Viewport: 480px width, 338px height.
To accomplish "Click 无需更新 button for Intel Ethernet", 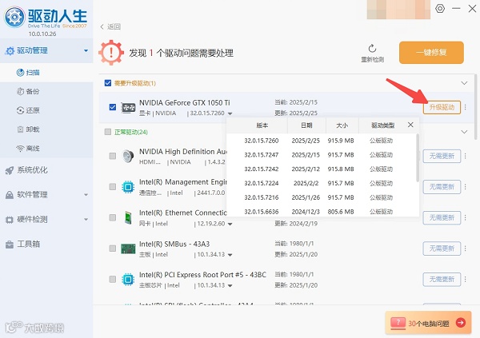I will tap(442, 217).
